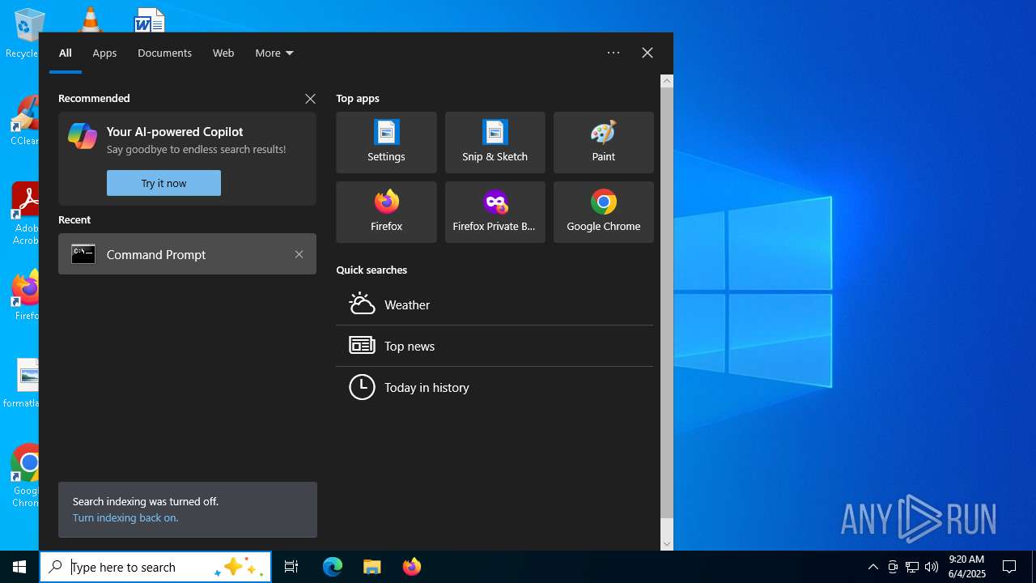Image resolution: width=1036 pixels, height=583 pixels.
Task: Switch to the Web tab
Action: (223, 53)
